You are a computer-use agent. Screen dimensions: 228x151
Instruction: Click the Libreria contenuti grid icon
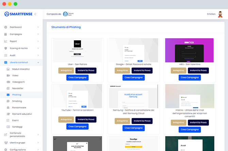pos(6,62)
